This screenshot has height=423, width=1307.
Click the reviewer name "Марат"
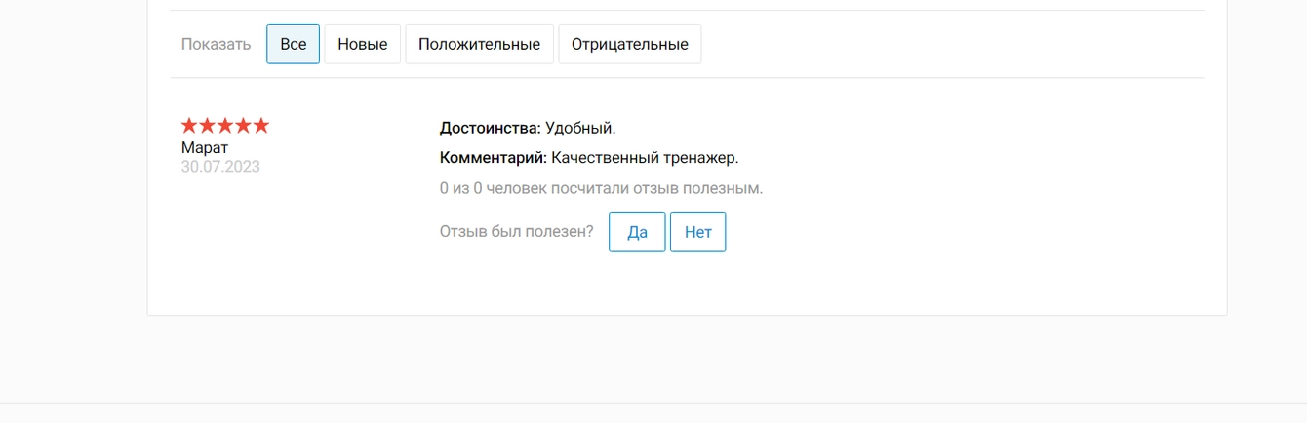coord(205,147)
